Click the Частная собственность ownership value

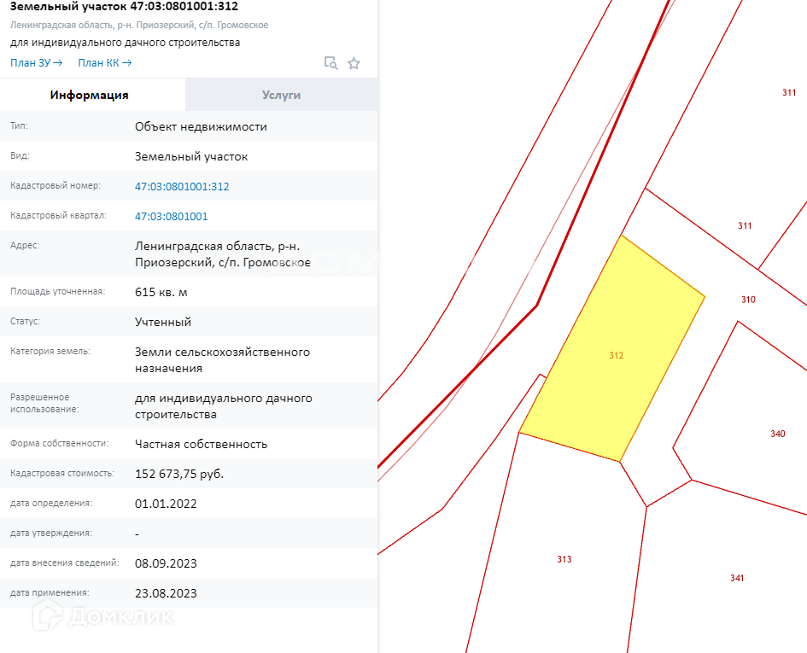202,444
